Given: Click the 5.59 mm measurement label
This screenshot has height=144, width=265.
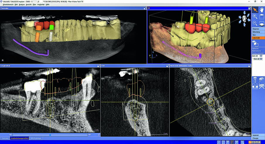Looking at the screenshot, I should pyautogui.click(x=213, y=123).
